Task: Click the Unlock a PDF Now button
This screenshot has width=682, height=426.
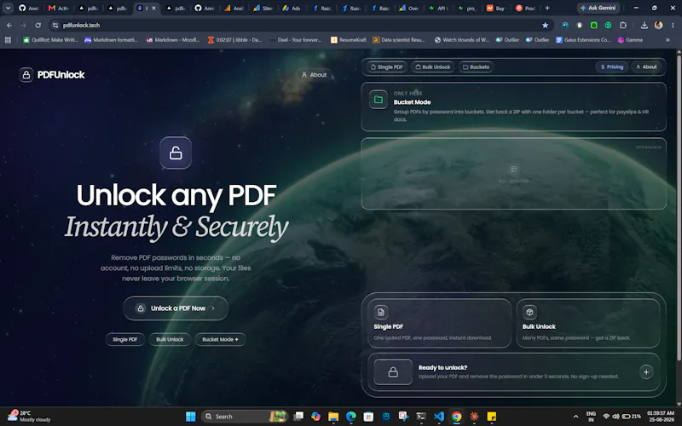Action: click(176, 308)
